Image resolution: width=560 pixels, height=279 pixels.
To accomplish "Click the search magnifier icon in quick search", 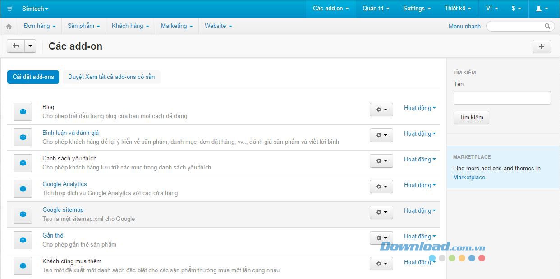I will coord(547,26).
